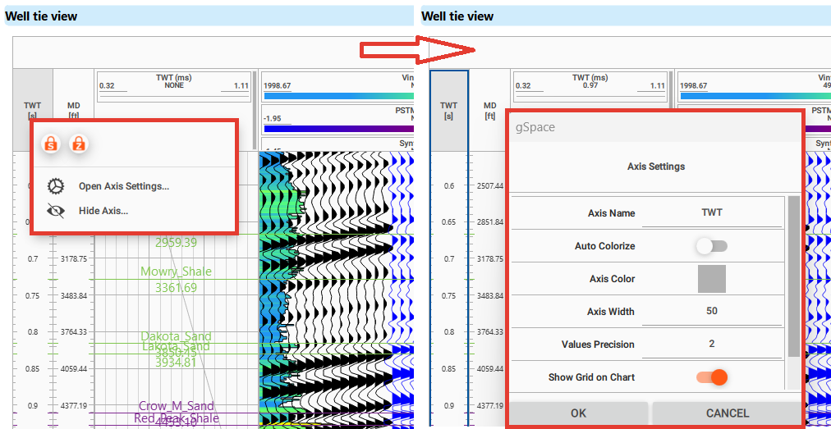Select TWT [s] axis header in right view
The image size is (831, 429).
click(x=449, y=110)
